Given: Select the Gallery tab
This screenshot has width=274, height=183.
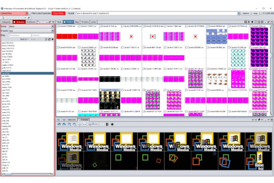Looking at the screenshot, I should (68, 22).
